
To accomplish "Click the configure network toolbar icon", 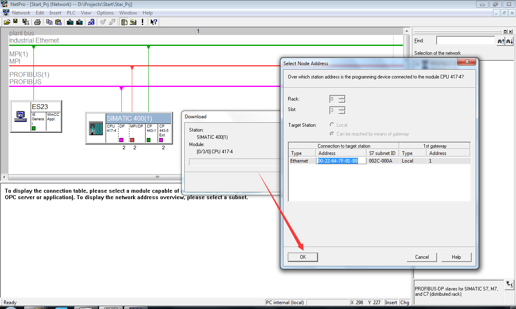I will pos(133,22).
